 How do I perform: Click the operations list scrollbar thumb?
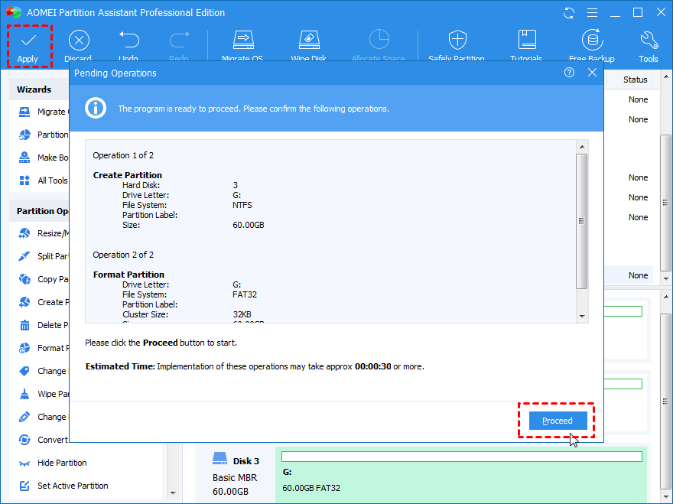click(581, 221)
